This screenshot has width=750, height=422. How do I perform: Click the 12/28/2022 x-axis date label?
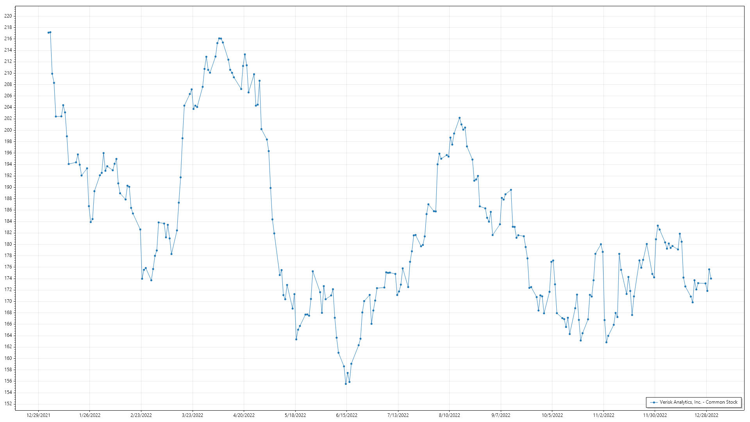706,415
